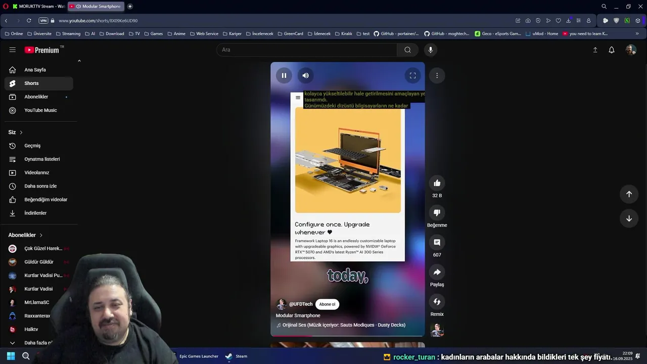Go to previous Short with up arrow

(x=629, y=194)
